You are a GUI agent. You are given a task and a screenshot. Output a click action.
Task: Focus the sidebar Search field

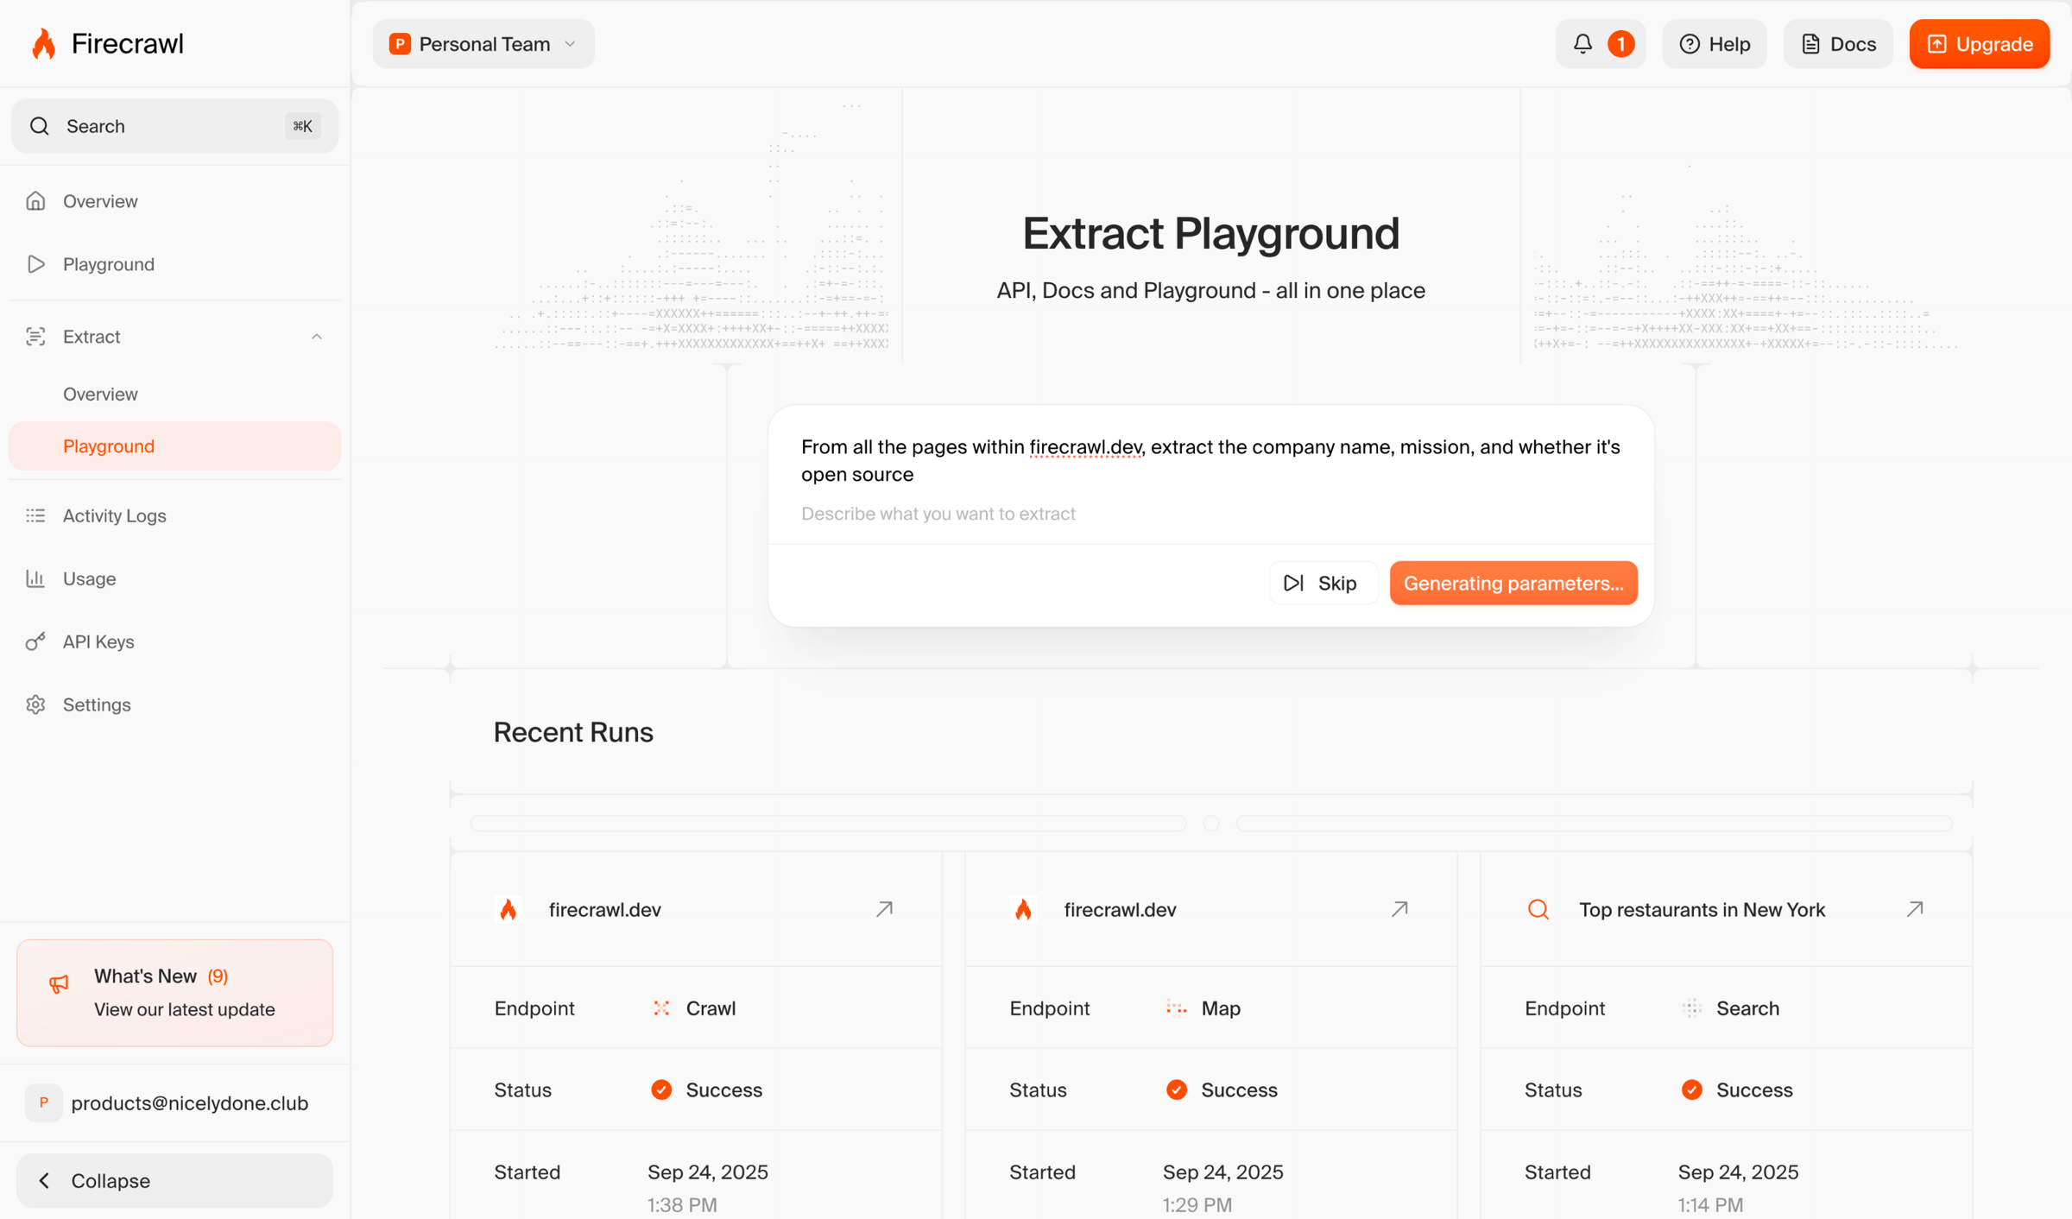pyautogui.click(x=174, y=126)
